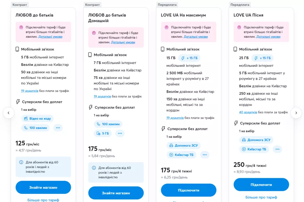The height and width of the screenshot is (202, 304).
Task: Open 'Детальні умови' link in first tariff card
Action: pyautogui.click(x=50, y=37)
